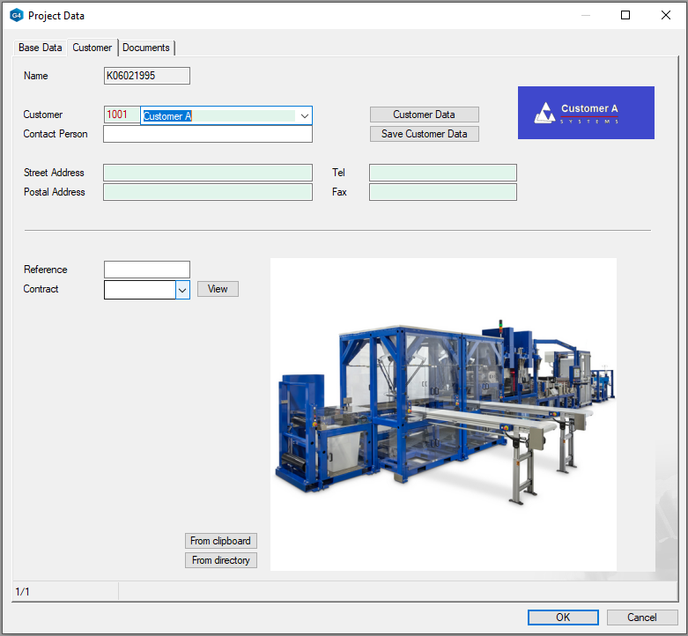Select the Customer tab

pos(92,48)
